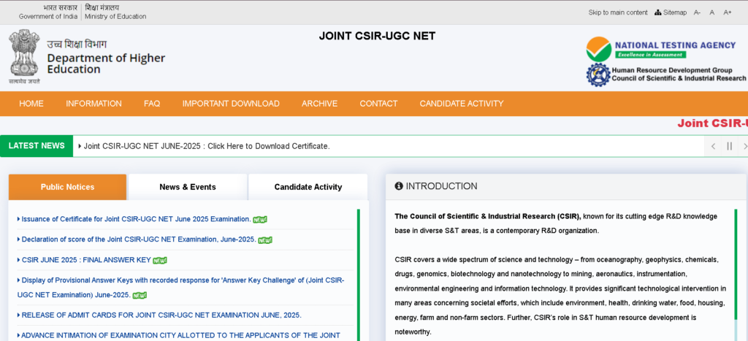Image resolution: width=748 pixels, height=341 pixels.
Task: Click the CSIR gear emblem logo
Action: pos(598,75)
